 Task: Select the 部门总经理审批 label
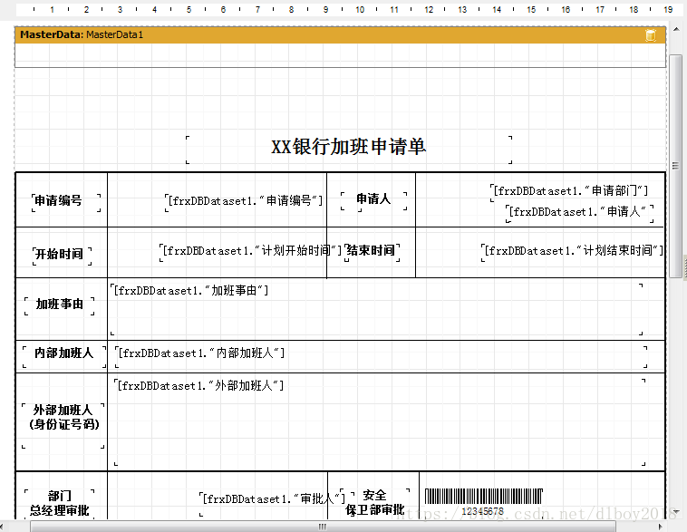click(x=60, y=505)
